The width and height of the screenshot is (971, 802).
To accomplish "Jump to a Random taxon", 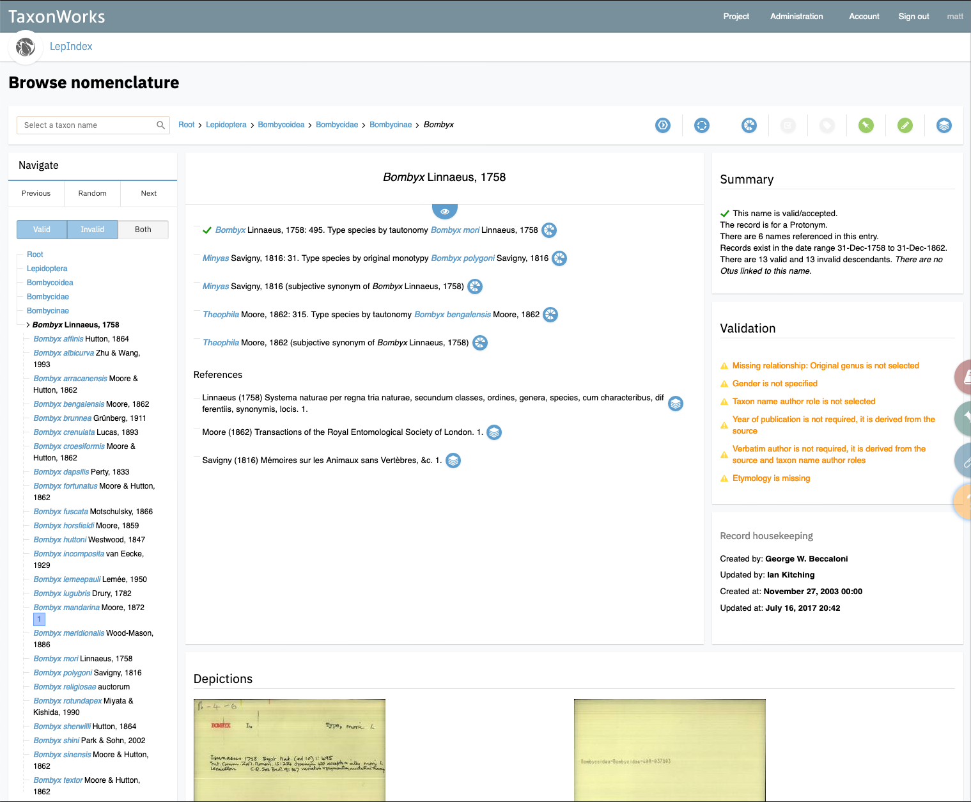I will click(x=93, y=193).
